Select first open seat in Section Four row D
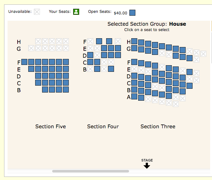 (90, 55)
